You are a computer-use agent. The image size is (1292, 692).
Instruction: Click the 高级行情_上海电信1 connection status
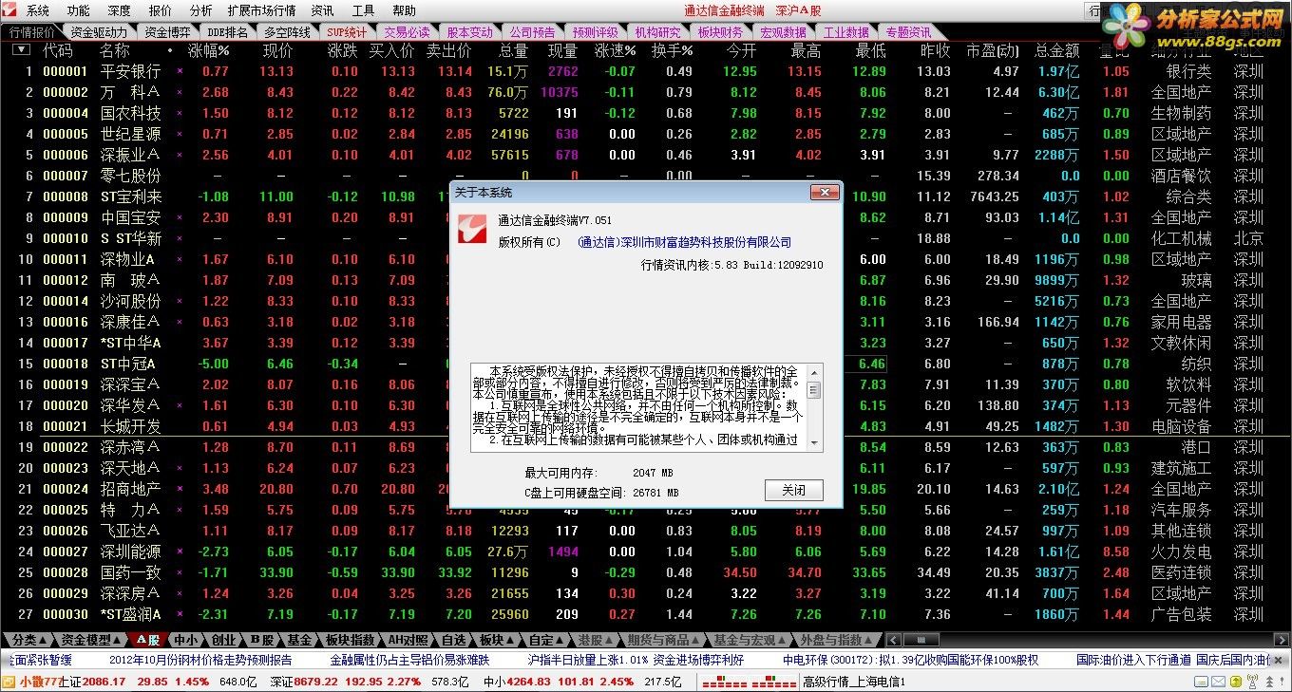[854, 682]
